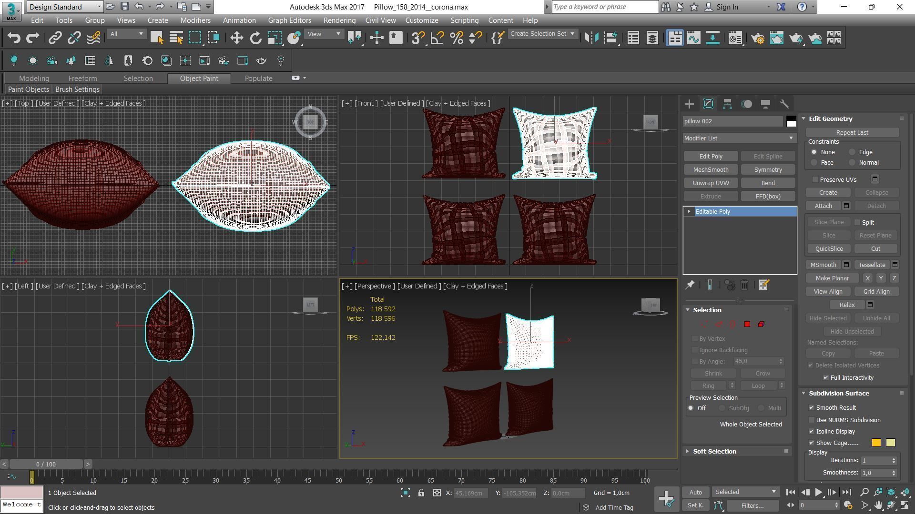Click QuickSlice button
The width and height of the screenshot is (915, 514).
point(829,249)
